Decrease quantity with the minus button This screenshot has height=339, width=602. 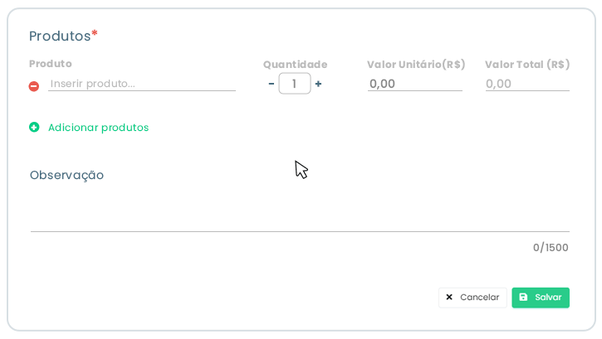pyautogui.click(x=272, y=84)
